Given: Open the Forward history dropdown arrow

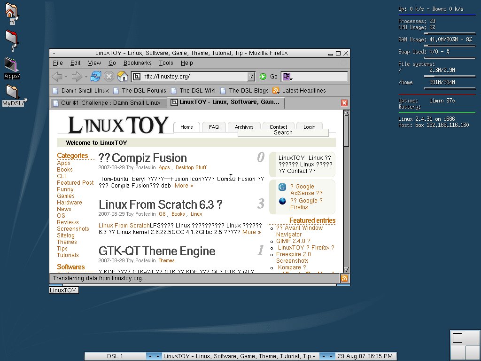Looking at the screenshot, I should 86,77.
